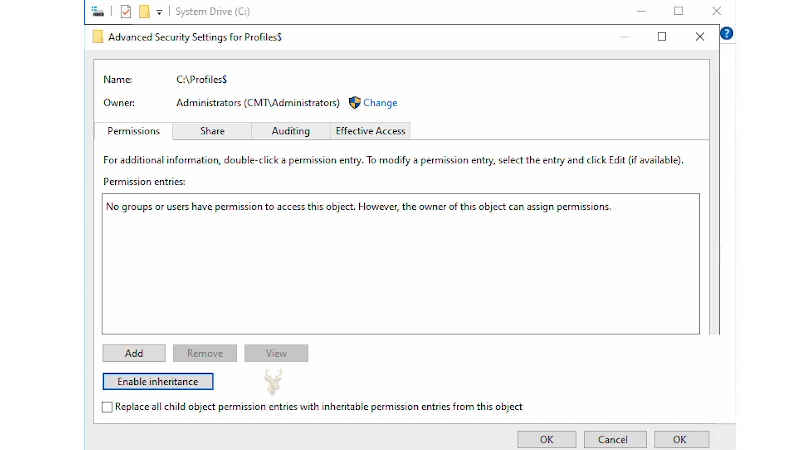Switch to the Share tab

click(212, 131)
